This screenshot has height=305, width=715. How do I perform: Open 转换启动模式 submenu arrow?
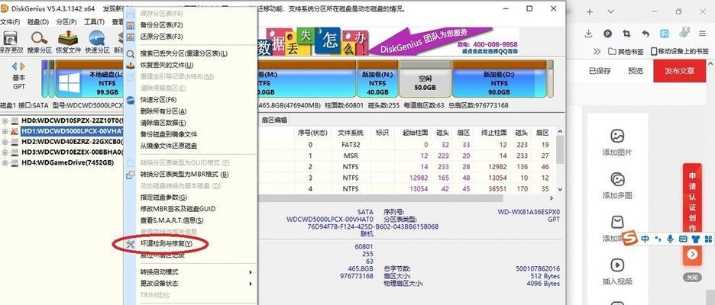[x=251, y=272]
